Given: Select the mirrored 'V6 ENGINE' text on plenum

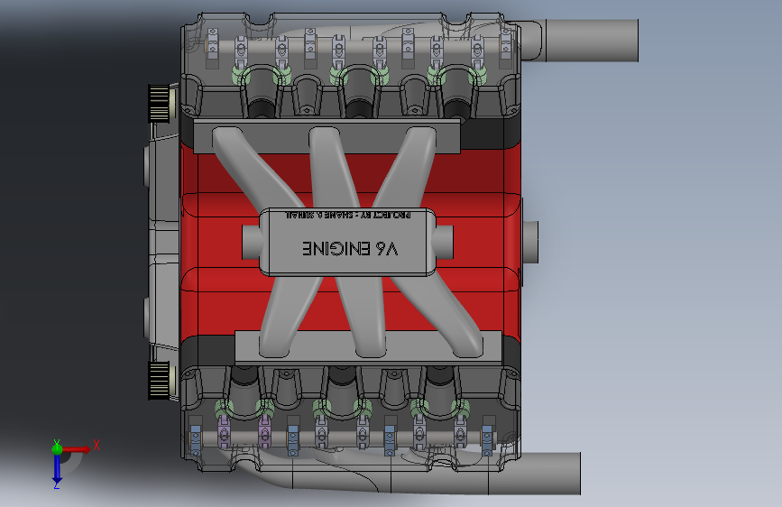Looking at the screenshot, I should pyautogui.click(x=350, y=248).
